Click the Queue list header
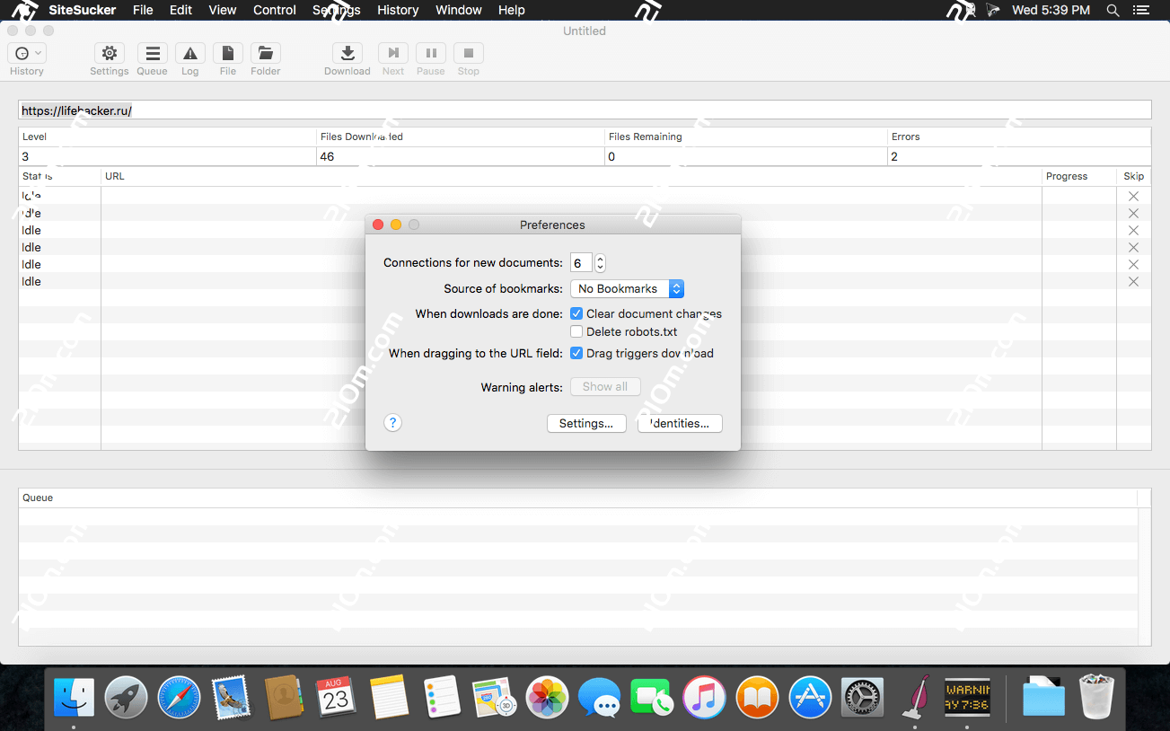The width and height of the screenshot is (1170, 731). pos(578,498)
